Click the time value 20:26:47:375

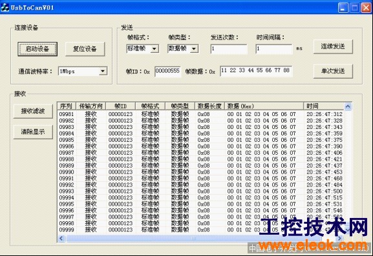coord(325,140)
